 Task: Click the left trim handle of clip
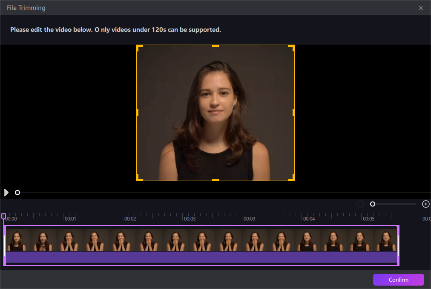5,246
